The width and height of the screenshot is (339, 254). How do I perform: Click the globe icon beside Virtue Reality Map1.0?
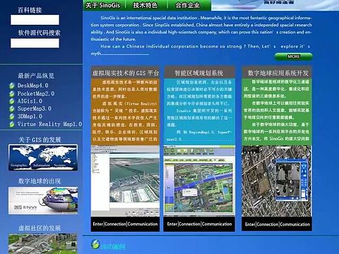(x=12, y=124)
